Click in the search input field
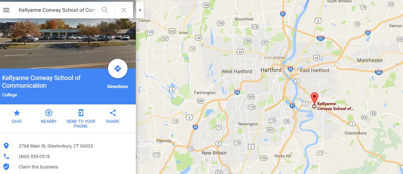 pyautogui.click(x=57, y=10)
